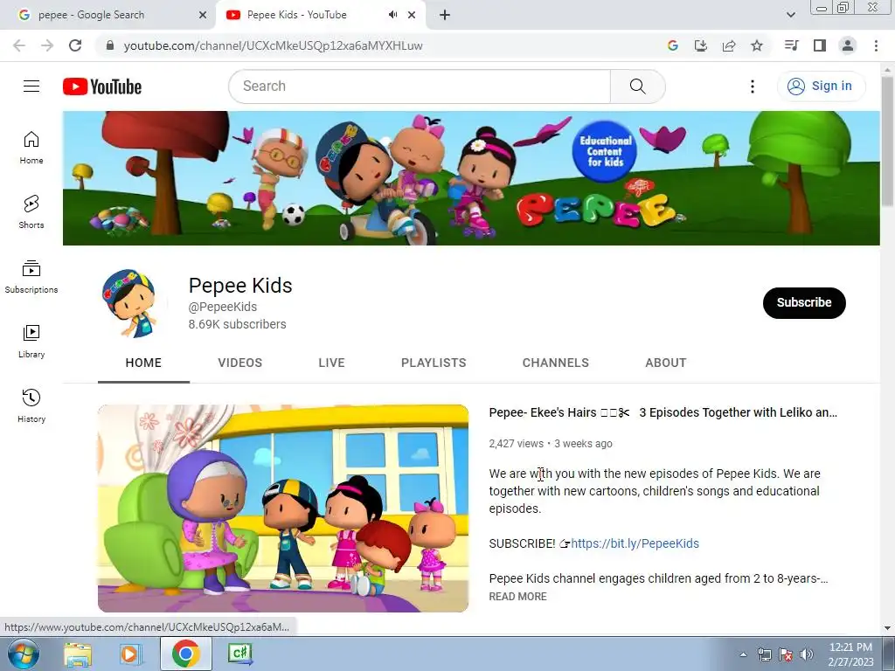Click the @PepeeKids handle text
This screenshot has width=895, height=671.
coord(223,307)
